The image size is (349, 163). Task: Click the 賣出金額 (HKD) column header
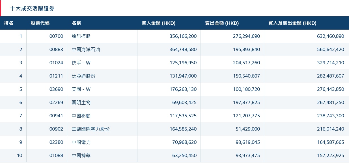222,23
